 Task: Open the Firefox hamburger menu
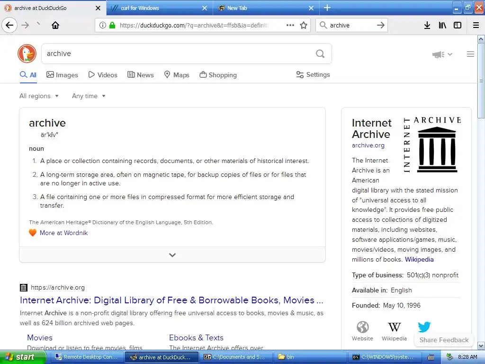[476, 26]
